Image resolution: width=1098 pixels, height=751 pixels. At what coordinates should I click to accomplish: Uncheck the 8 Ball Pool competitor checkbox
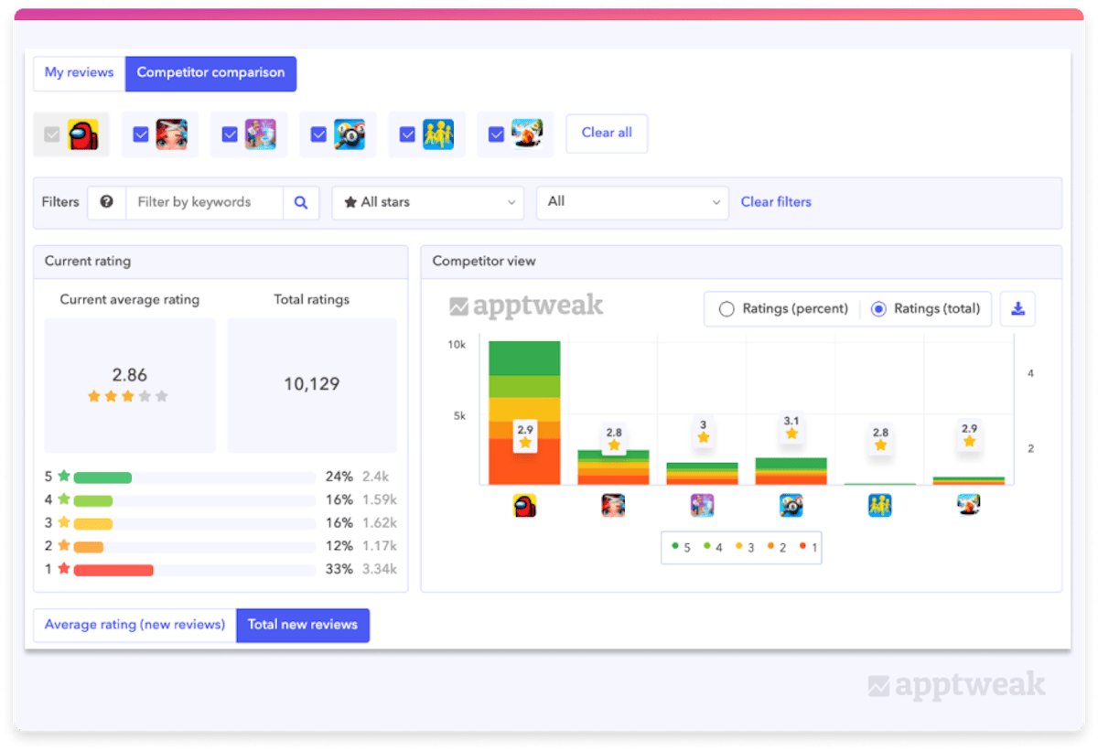click(x=318, y=134)
